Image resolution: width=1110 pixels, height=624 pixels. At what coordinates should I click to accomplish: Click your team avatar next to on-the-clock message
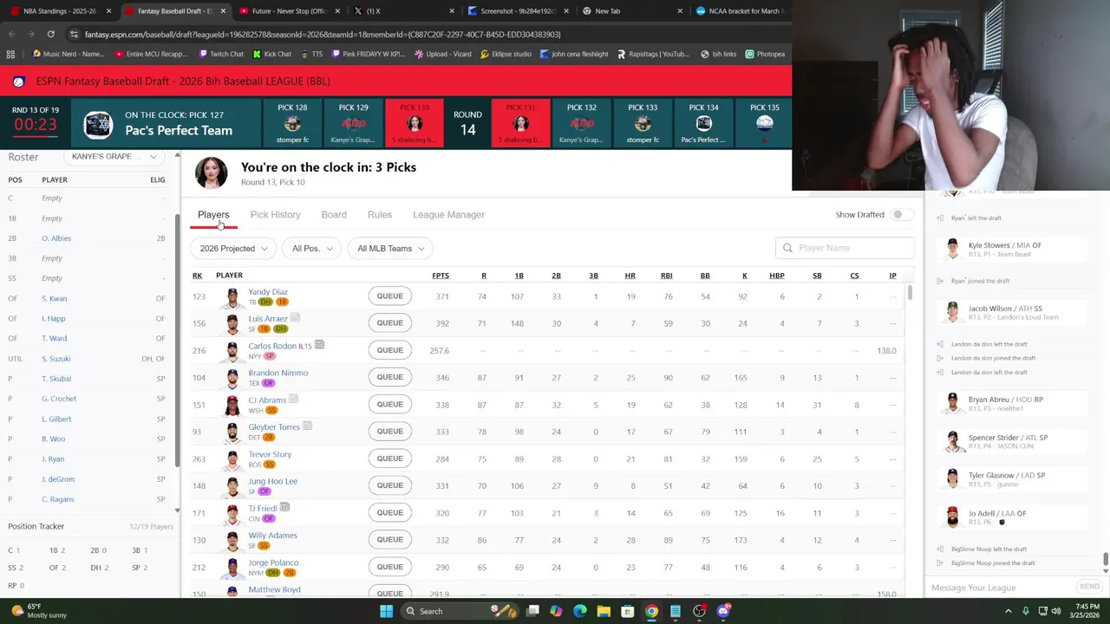tap(211, 173)
